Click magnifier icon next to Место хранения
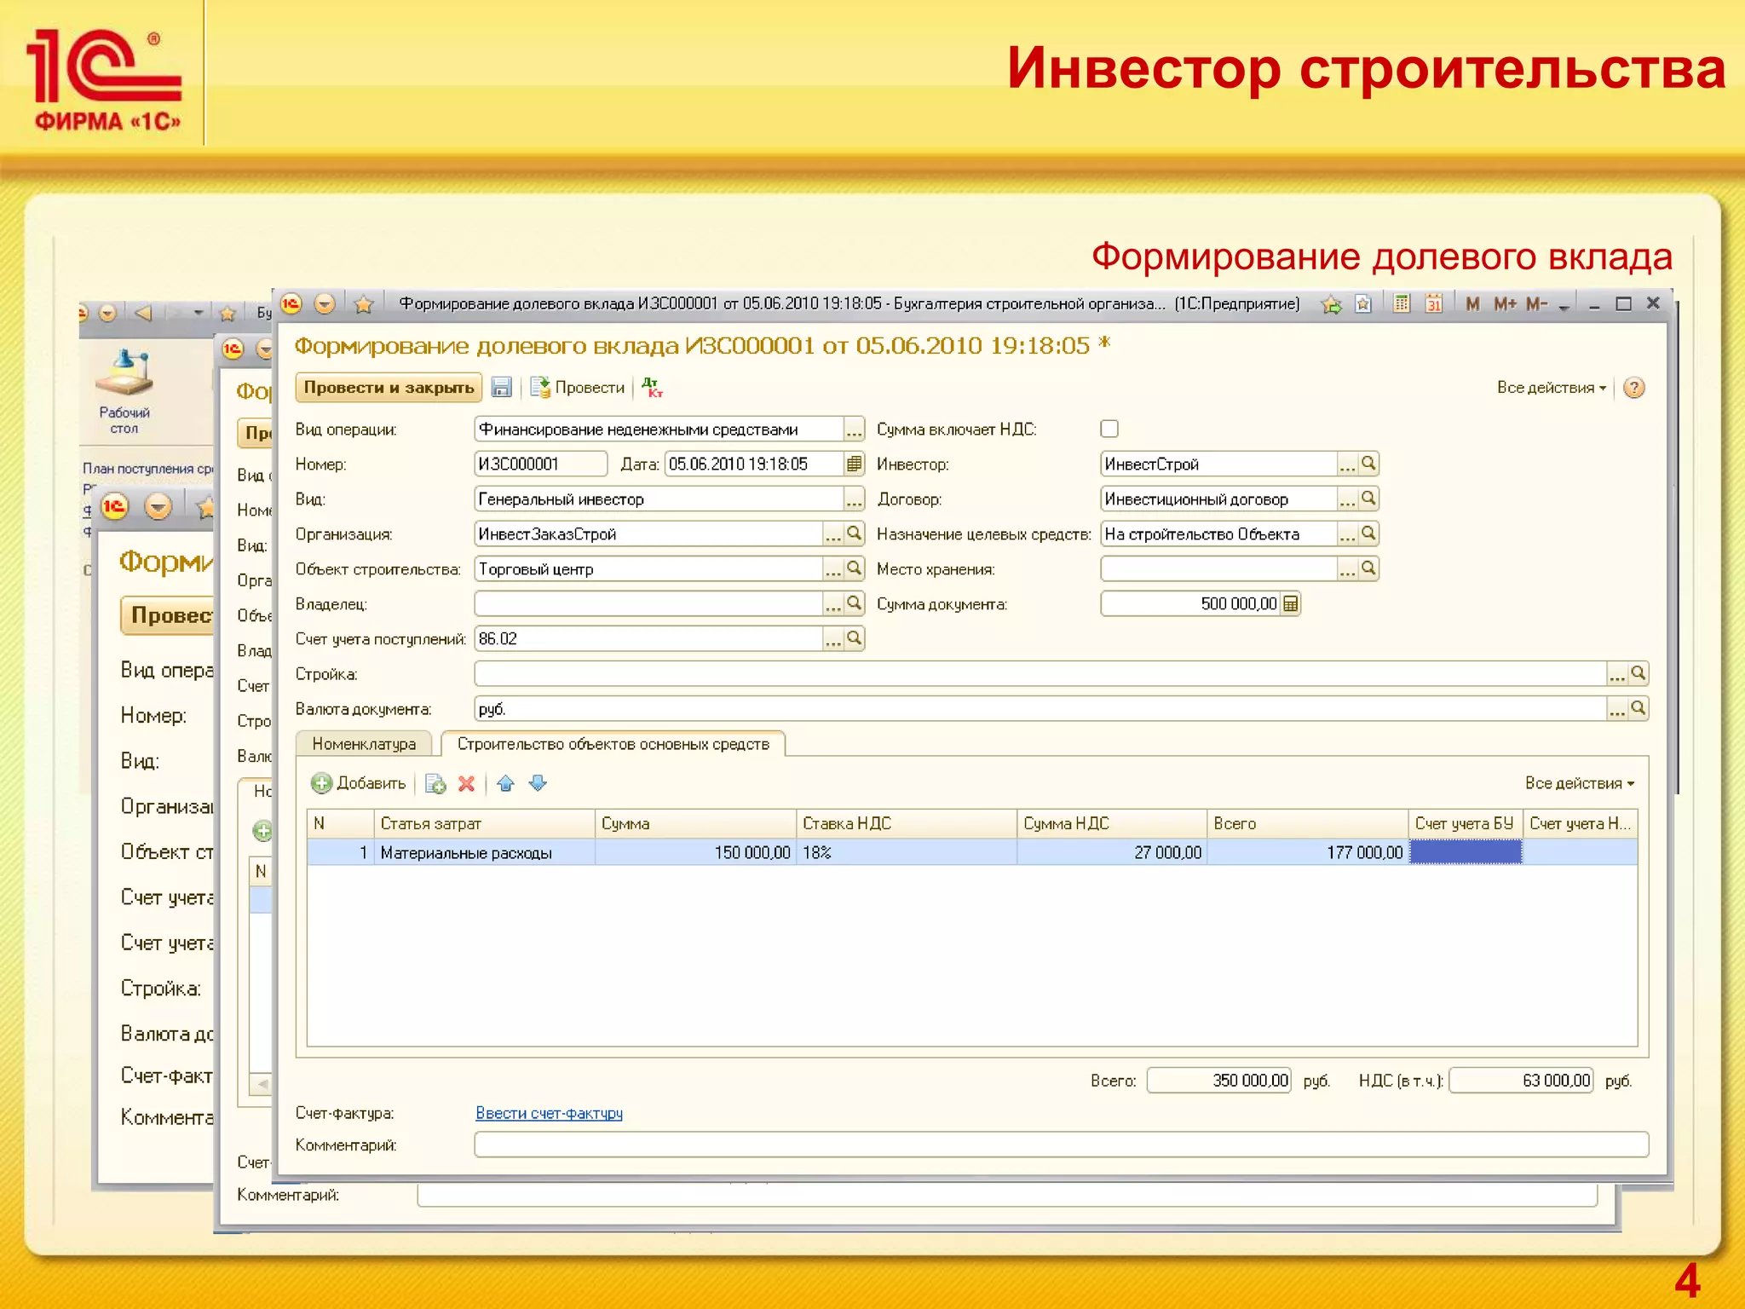 [1368, 568]
